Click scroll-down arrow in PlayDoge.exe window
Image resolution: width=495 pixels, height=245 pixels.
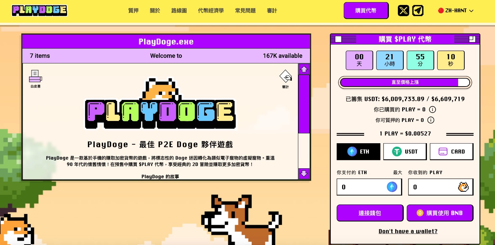[304, 174]
